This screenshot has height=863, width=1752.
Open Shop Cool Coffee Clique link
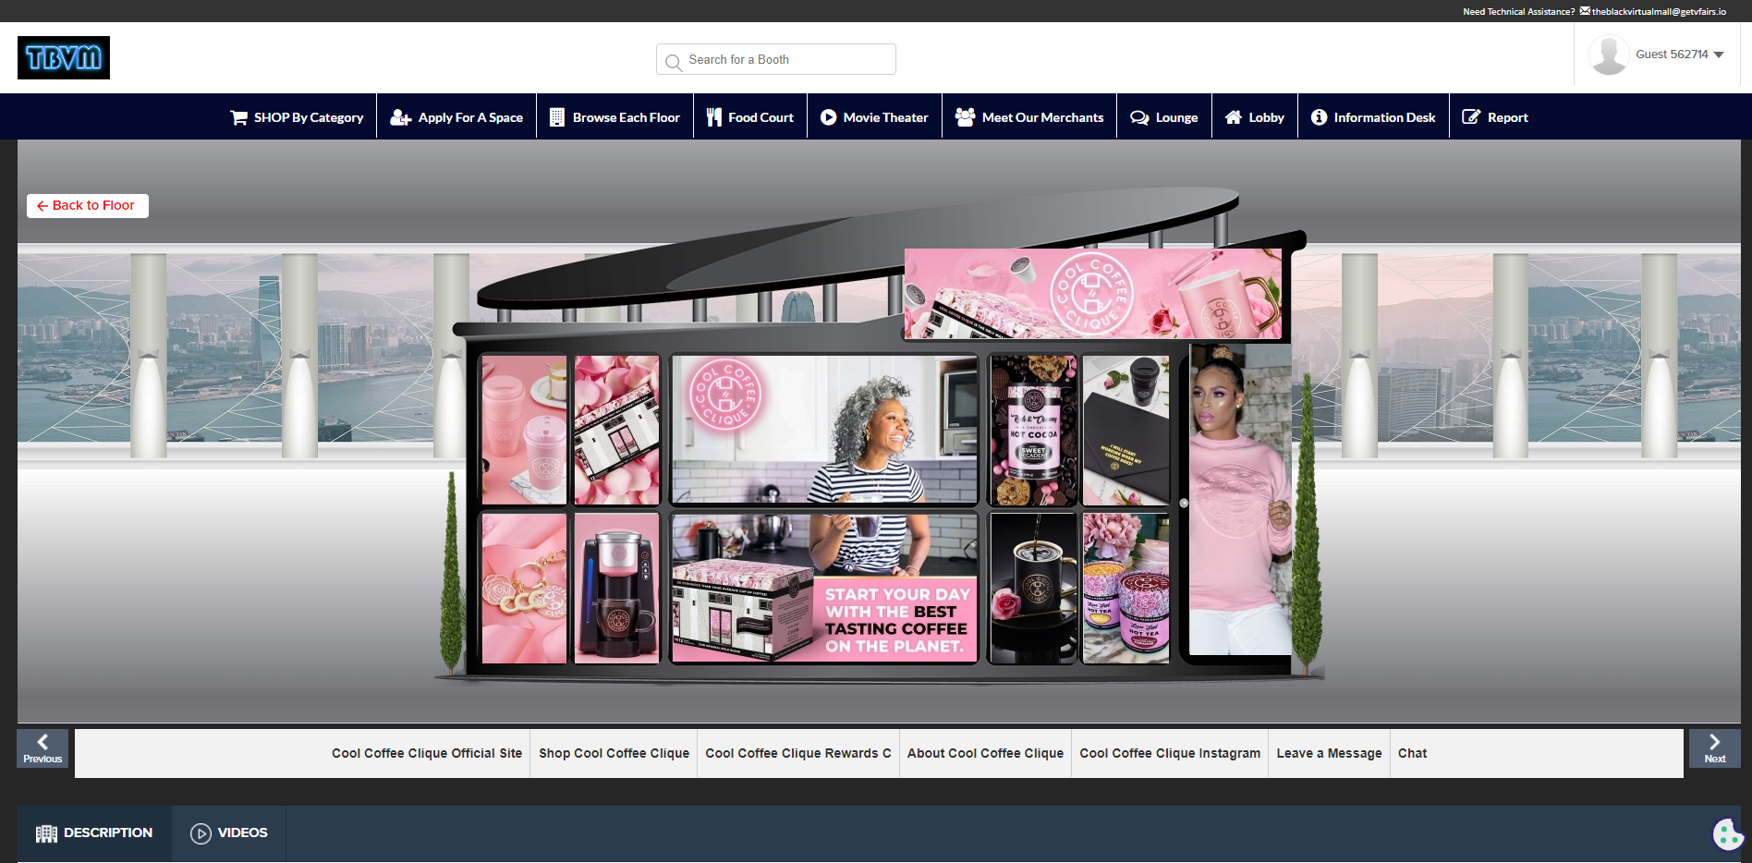tap(614, 753)
